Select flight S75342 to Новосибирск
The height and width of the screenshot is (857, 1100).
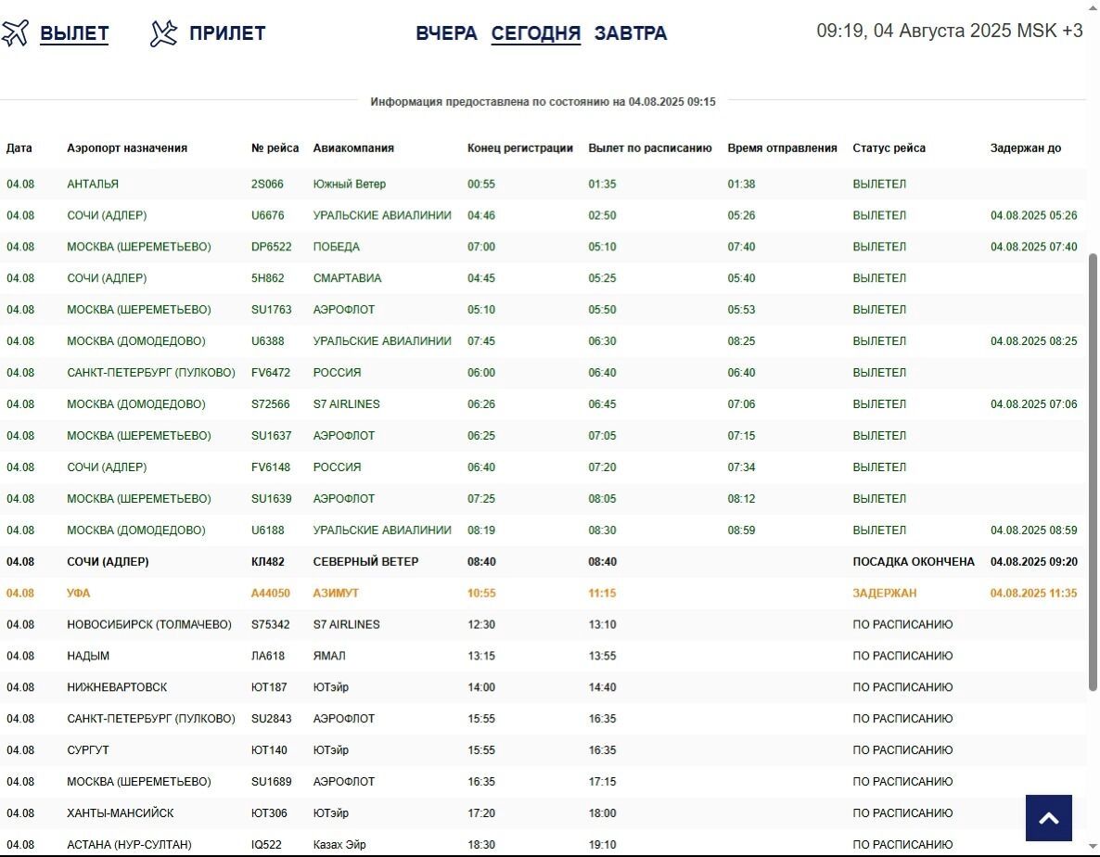click(271, 624)
